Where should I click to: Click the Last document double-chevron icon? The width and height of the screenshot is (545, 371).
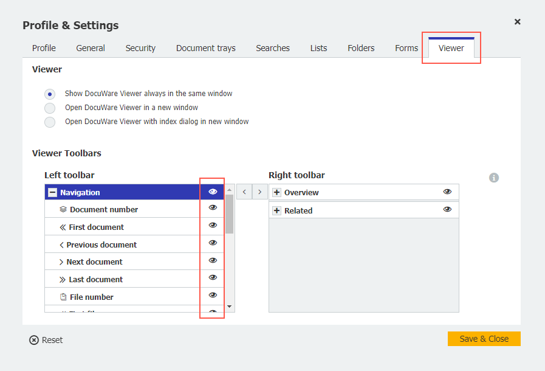[x=63, y=280]
